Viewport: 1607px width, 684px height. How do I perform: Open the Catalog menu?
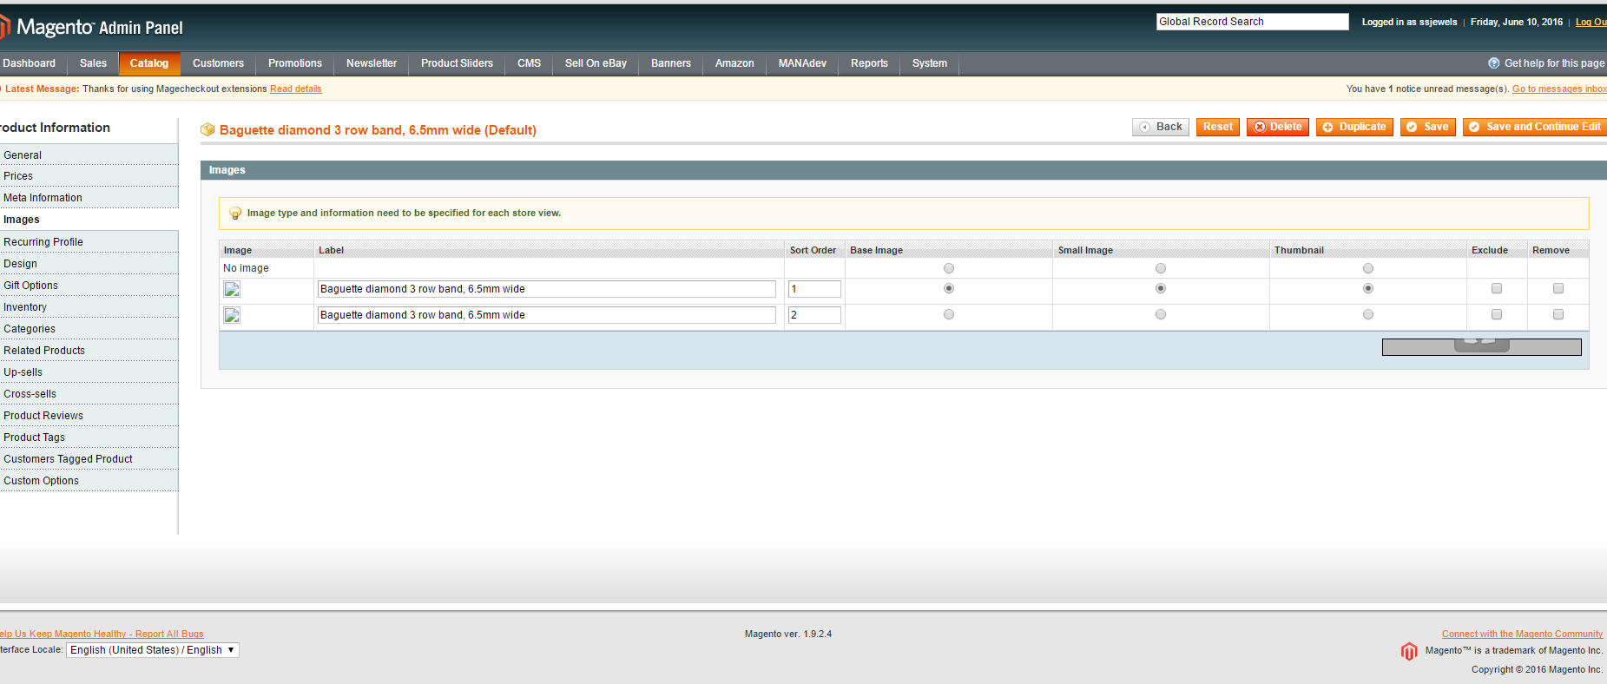(x=148, y=63)
